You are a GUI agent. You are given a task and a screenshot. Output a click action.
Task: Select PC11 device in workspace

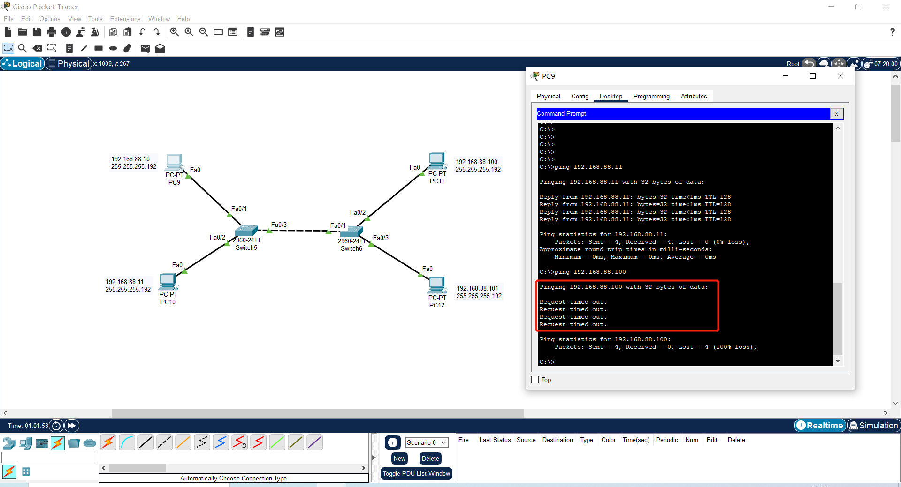437,161
